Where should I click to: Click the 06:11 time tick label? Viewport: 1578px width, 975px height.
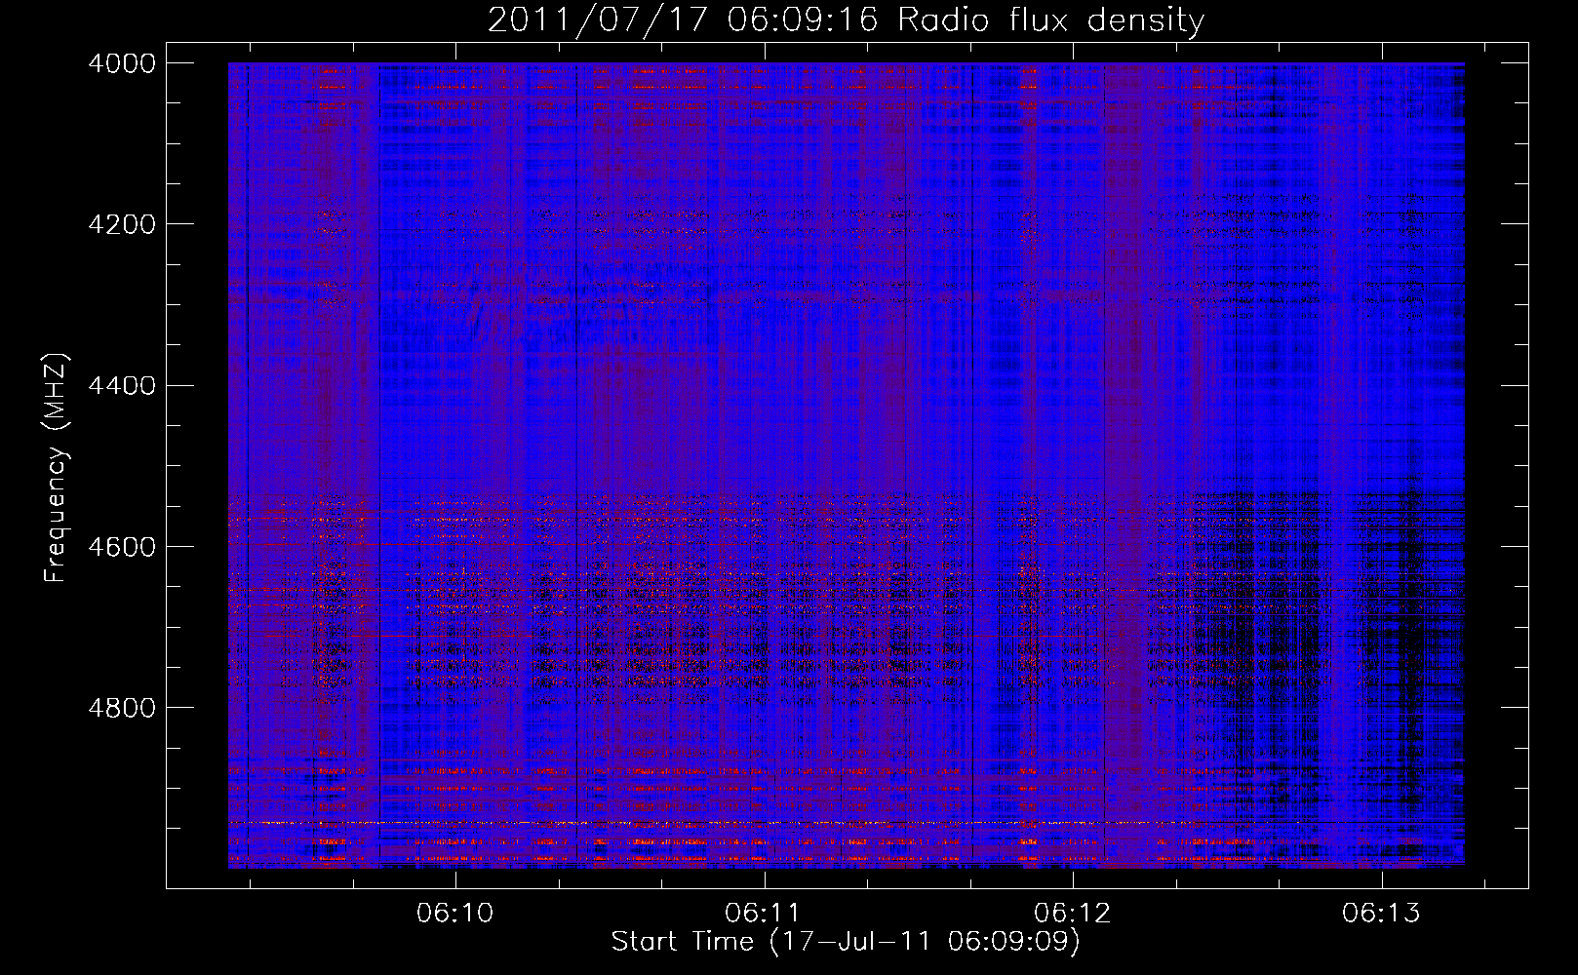(x=764, y=914)
